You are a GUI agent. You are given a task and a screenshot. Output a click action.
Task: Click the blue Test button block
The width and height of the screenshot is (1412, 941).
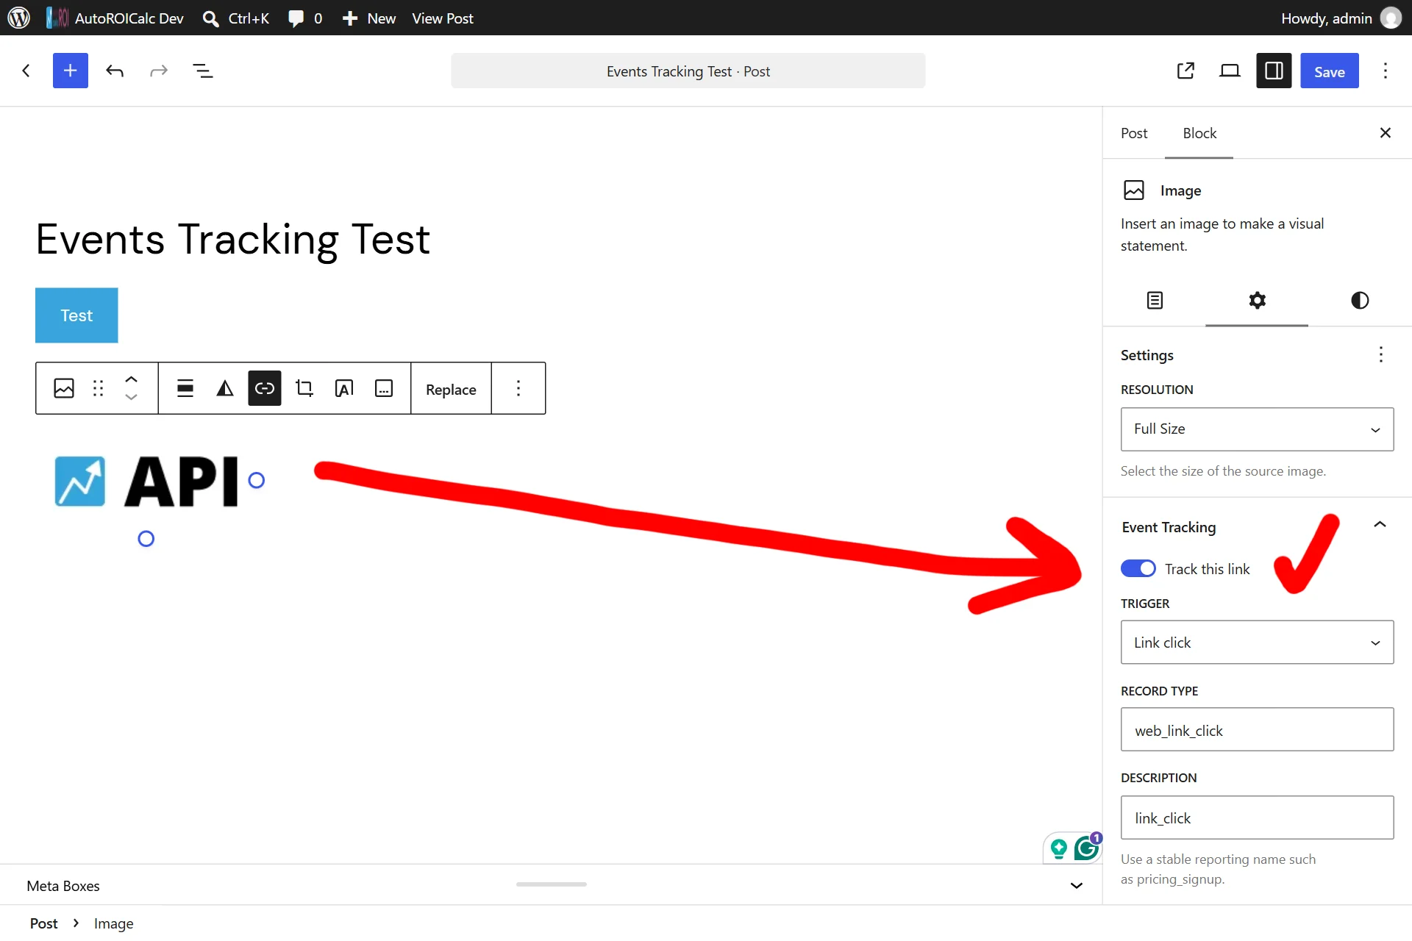[x=76, y=315]
